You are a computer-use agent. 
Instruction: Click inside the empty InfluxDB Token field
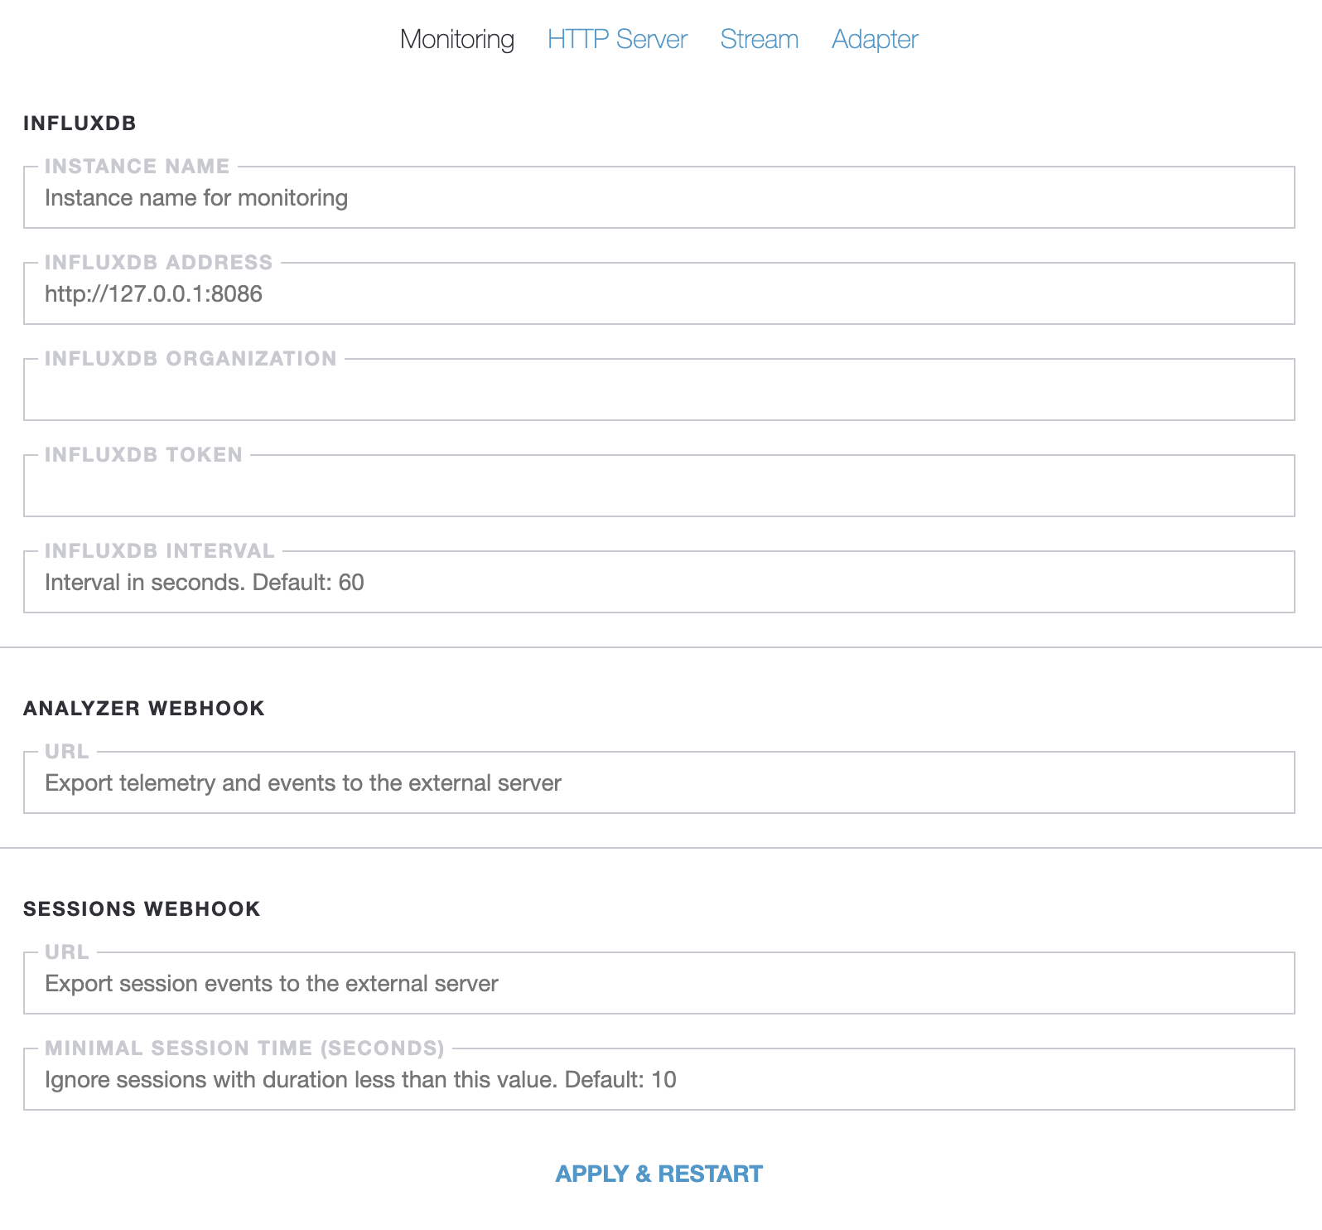659,487
